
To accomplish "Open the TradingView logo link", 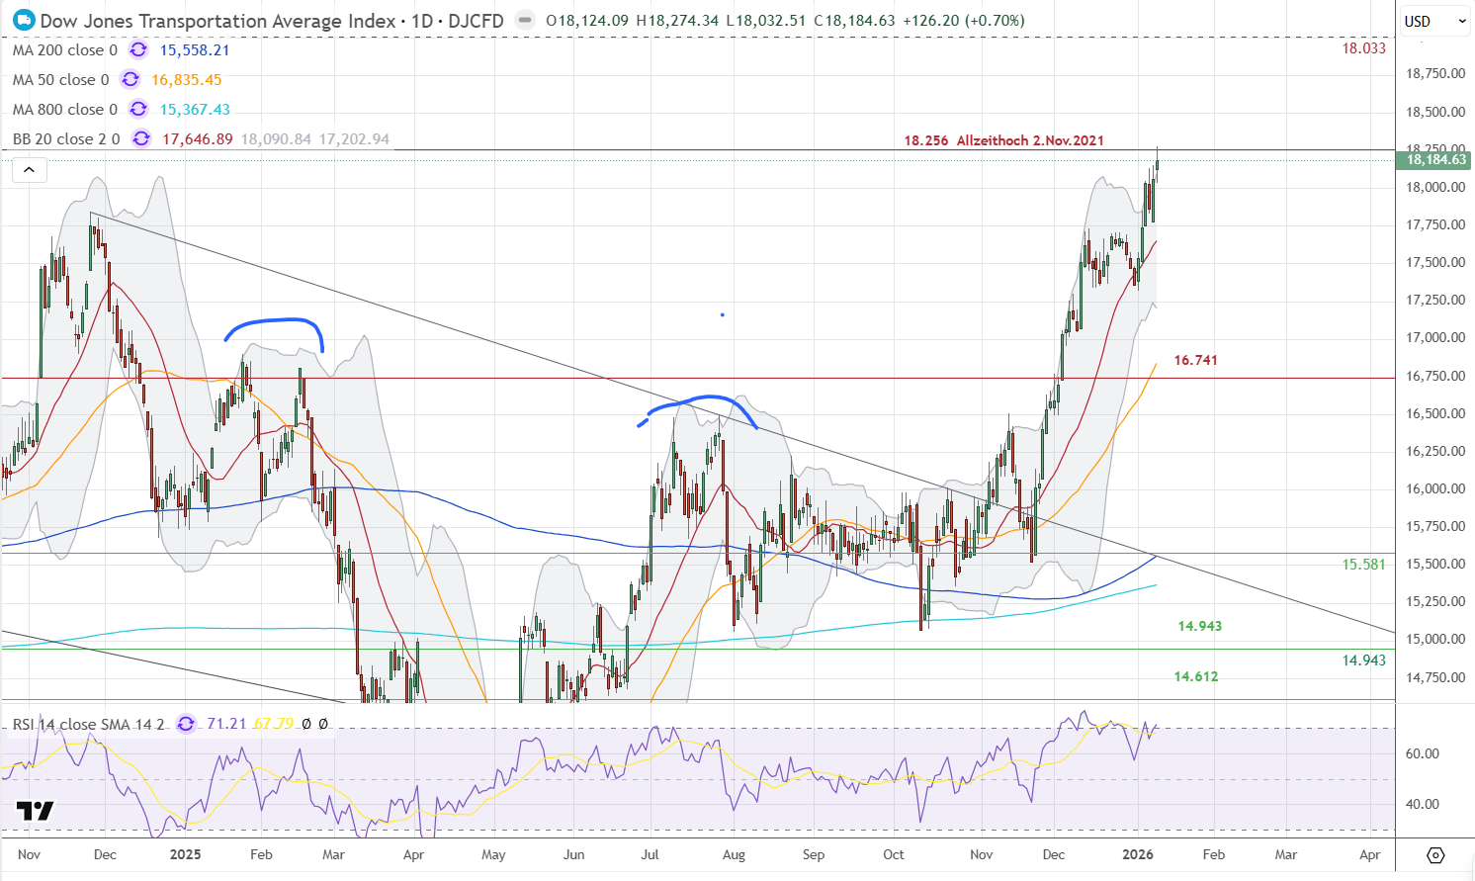I will tap(35, 812).
